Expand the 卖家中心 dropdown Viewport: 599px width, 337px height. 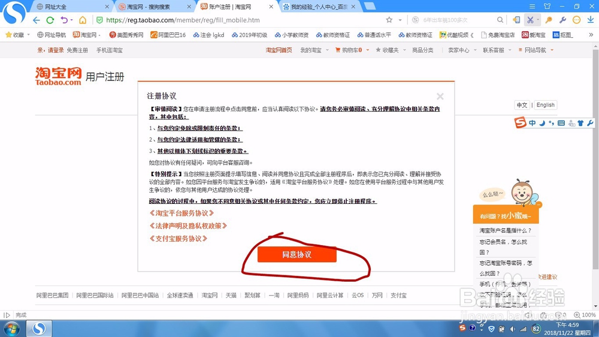[x=475, y=50]
